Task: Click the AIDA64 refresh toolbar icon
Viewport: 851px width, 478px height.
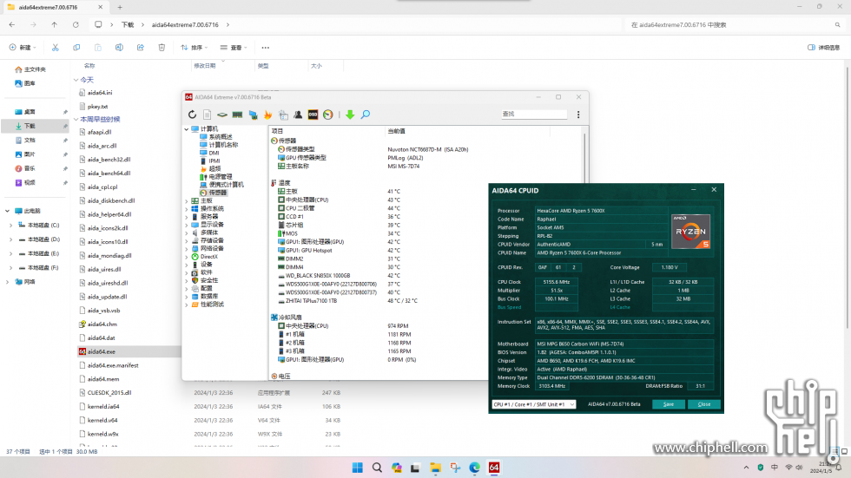Action: 192,115
